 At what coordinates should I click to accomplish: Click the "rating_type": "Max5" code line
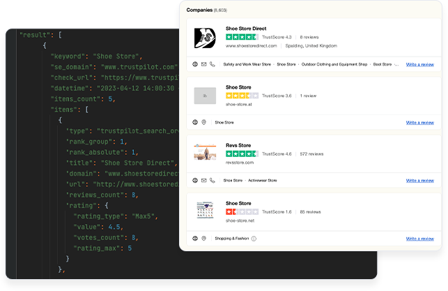coord(116,216)
